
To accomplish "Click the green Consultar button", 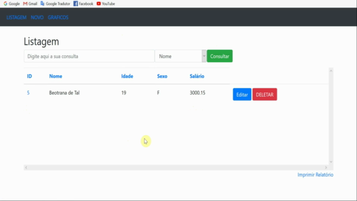I will pyautogui.click(x=220, y=56).
